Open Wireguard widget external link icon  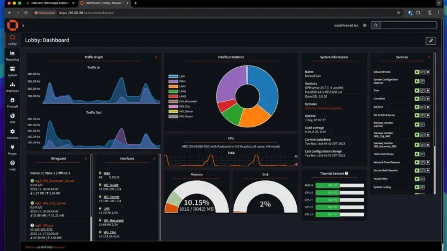(x=85, y=159)
